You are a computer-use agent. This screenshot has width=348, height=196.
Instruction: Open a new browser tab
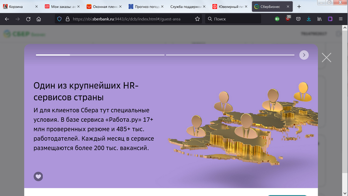click(x=299, y=6)
